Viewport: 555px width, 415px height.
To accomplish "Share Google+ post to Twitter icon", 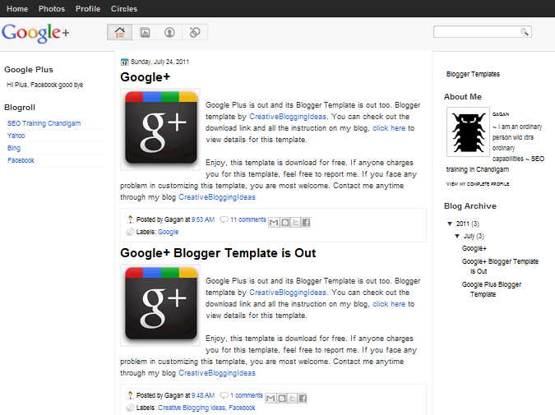I will (295, 222).
